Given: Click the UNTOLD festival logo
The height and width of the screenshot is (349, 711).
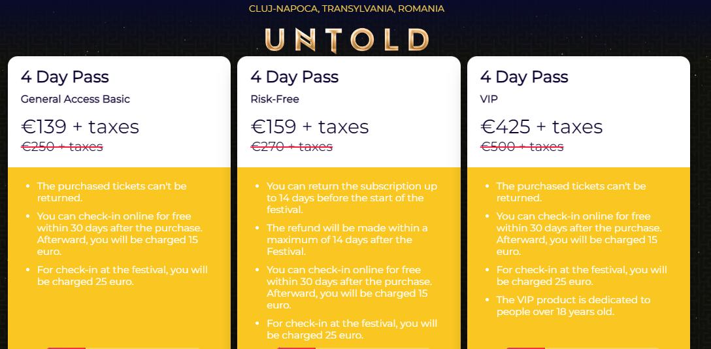Looking at the screenshot, I should click(x=346, y=40).
